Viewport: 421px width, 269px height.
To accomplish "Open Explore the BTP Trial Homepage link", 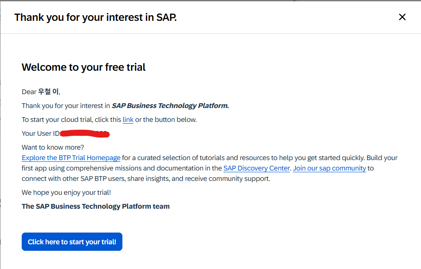I will [71, 158].
